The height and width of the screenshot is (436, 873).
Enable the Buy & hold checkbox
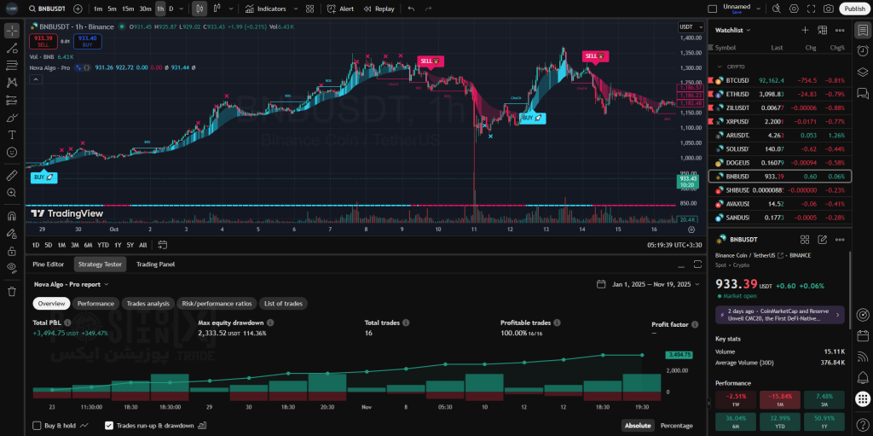coord(38,426)
